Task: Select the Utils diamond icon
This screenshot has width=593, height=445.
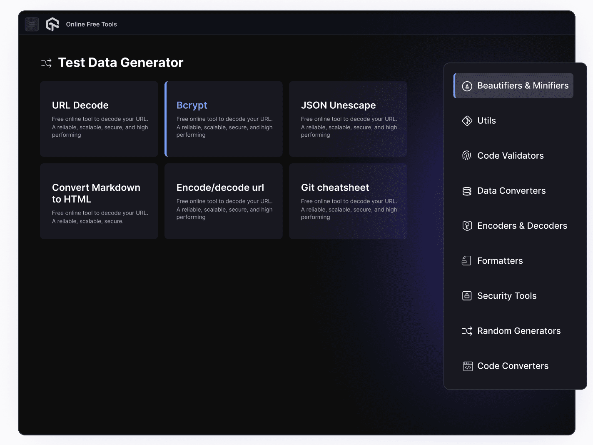Action: 467,120
